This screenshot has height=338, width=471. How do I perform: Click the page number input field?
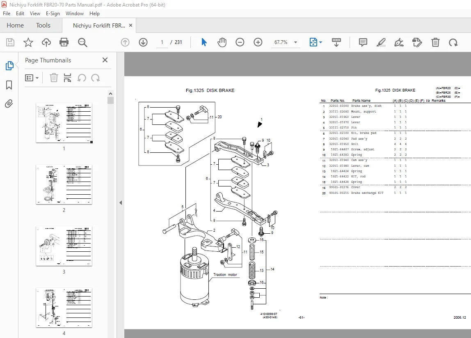[x=162, y=42]
